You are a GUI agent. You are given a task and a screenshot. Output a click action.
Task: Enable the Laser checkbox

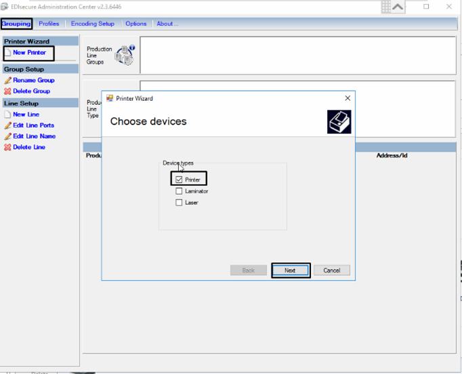click(x=179, y=202)
